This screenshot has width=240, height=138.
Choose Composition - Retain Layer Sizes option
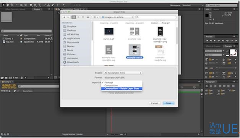point(122,88)
